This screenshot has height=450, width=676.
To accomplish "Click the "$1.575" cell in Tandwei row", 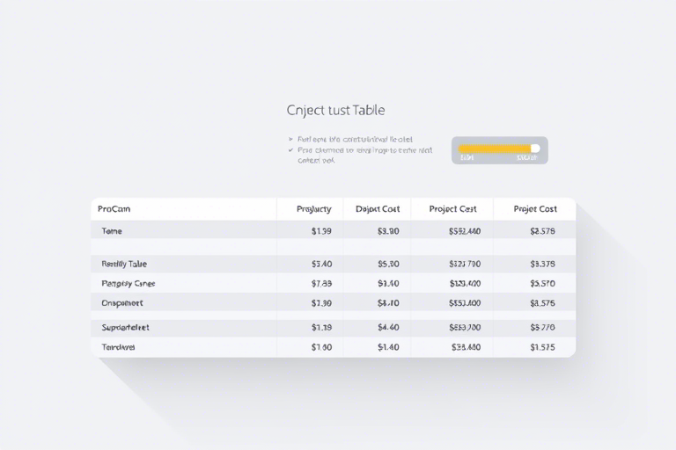I will (x=542, y=347).
